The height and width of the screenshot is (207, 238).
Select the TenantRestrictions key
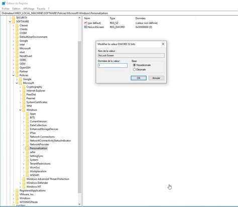(40, 163)
